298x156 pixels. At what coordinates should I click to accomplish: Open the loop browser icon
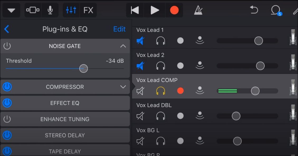pyautogui.click(x=276, y=10)
